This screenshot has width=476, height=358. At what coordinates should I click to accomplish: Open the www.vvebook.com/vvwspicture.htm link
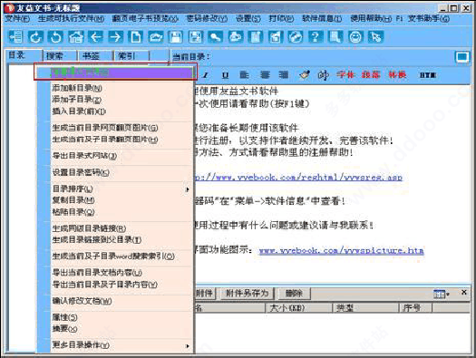[x=342, y=250]
